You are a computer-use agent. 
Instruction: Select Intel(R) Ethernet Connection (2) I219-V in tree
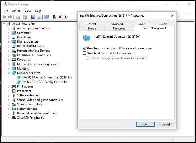47,77
